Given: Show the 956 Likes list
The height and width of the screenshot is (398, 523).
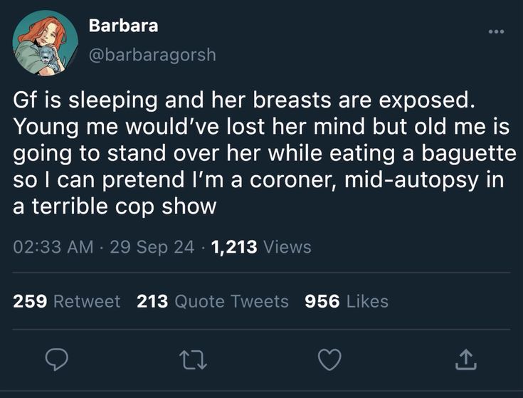Looking at the screenshot, I should click(x=347, y=301).
